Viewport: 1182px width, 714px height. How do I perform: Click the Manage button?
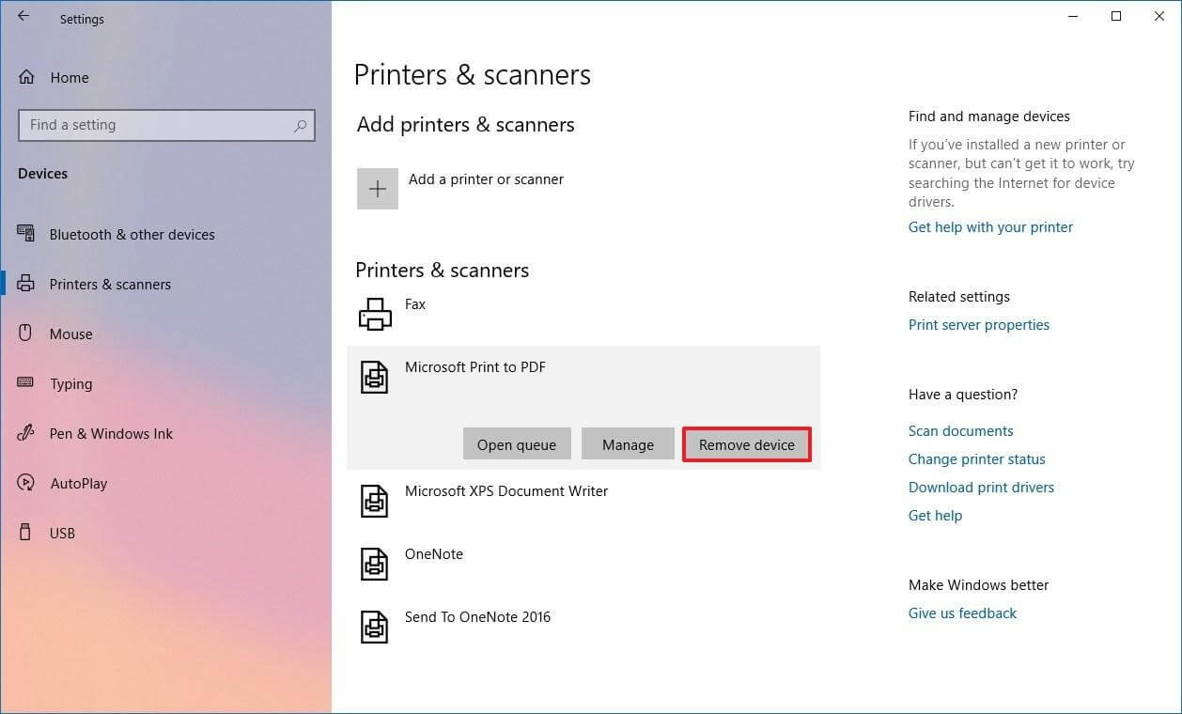(x=628, y=443)
